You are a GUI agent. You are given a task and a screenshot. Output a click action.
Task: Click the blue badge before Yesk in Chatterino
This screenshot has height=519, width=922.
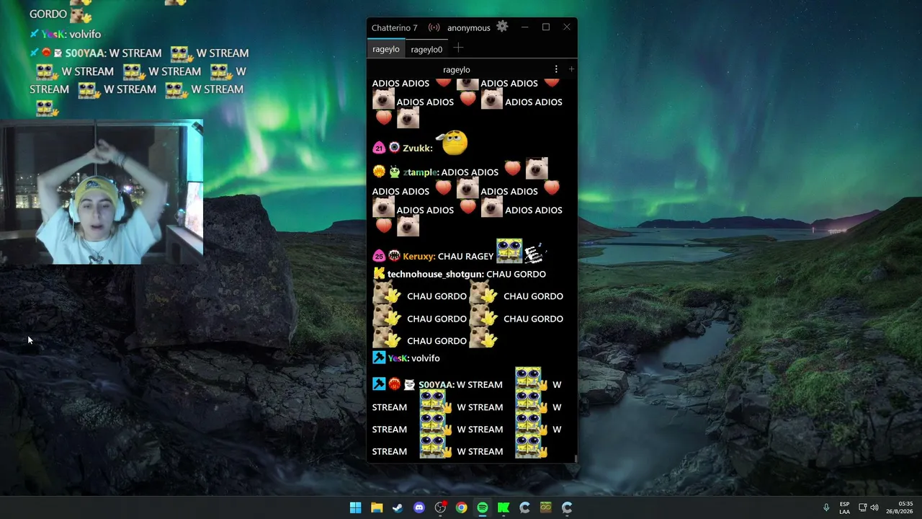coord(379,358)
